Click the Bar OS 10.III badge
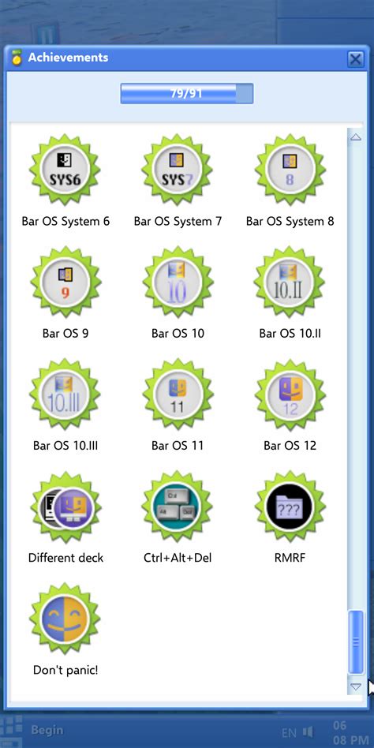The width and height of the screenshot is (374, 748). point(65,395)
